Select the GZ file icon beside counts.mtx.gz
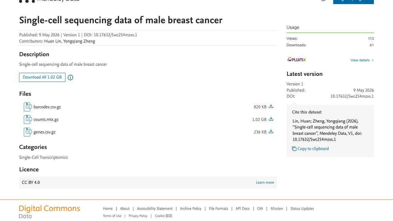This screenshot has height=221, width=393. click(28, 119)
